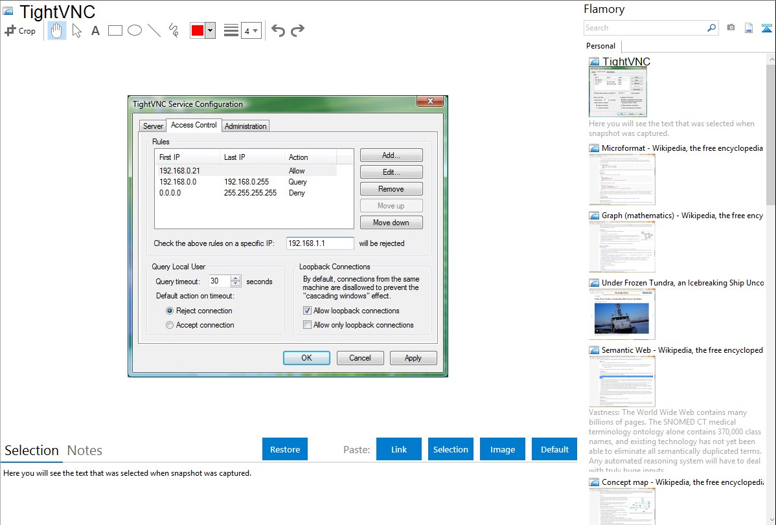Screen dimensions: 776x525
Task: Click the undo arrow
Action: tap(278, 30)
